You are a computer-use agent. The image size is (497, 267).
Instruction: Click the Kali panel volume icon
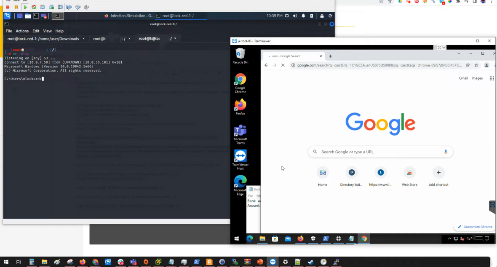(295, 16)
